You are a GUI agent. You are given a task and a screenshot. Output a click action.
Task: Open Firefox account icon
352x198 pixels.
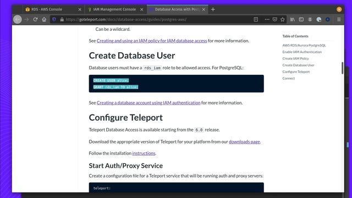pos(310,19)
